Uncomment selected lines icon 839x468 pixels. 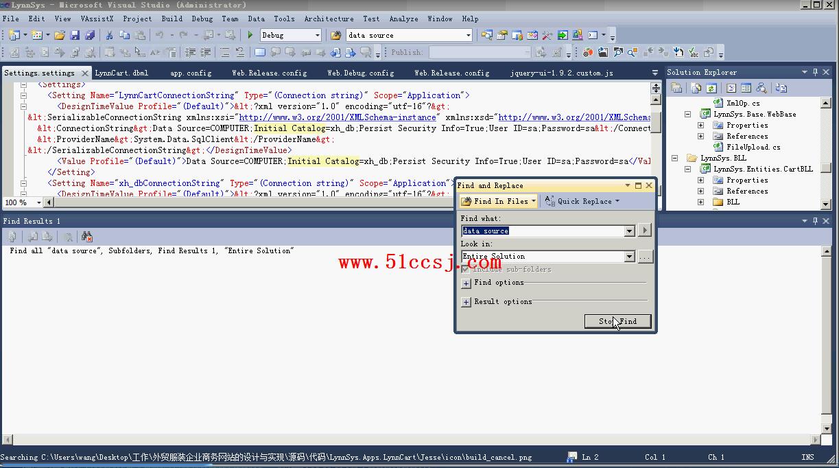pos(239,52)
